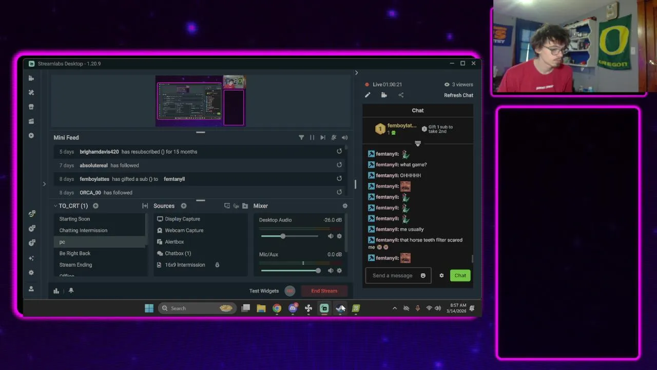Adjust the Mic/Aux volume slider
This screenshot has width=657, height=370.
click(x=291, y=270)
